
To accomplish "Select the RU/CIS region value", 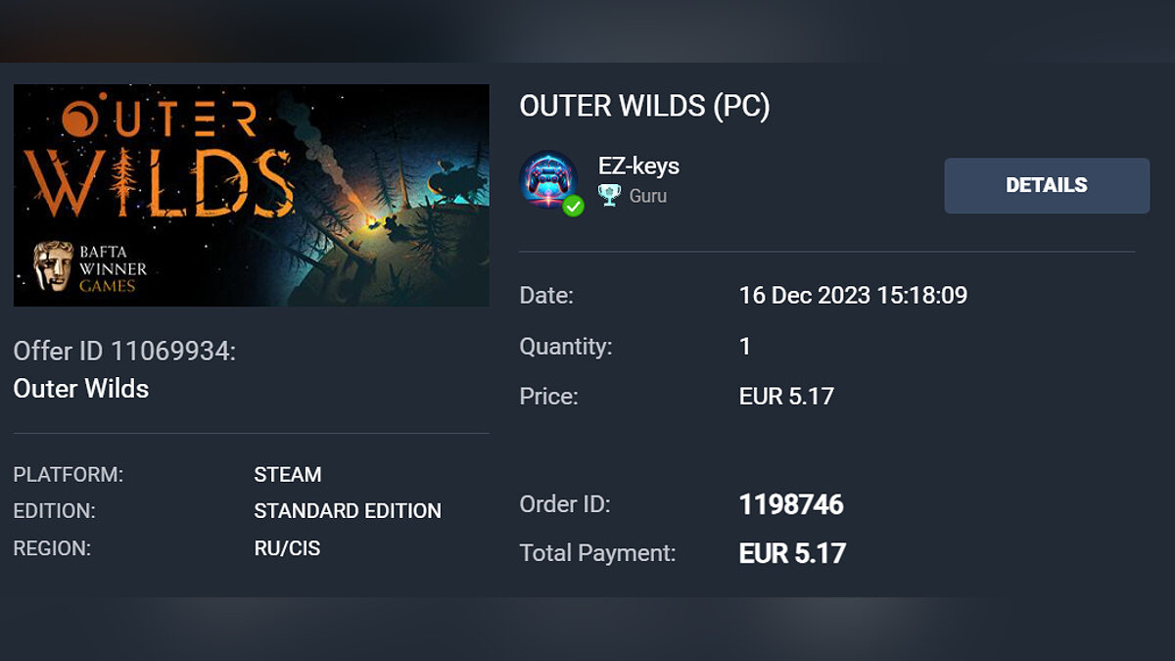I will 287,548.
